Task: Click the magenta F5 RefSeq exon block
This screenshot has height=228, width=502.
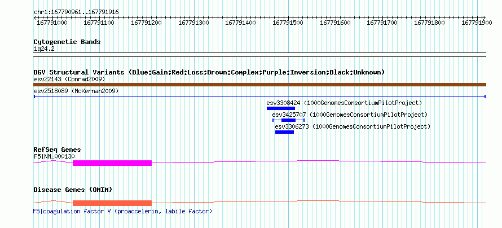Action: [x=112, y=163]
